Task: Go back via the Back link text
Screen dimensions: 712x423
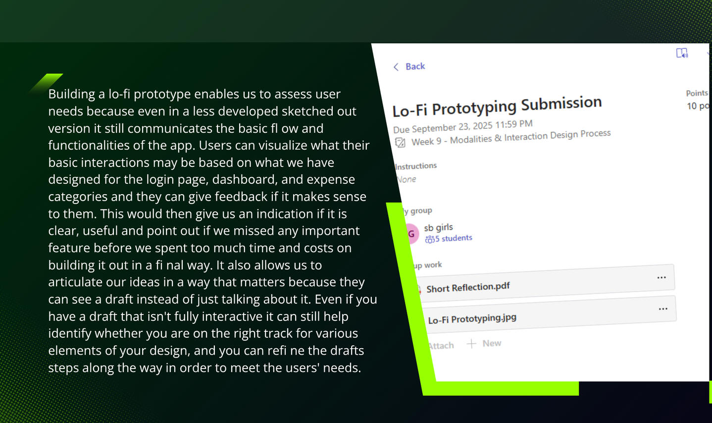Action: coord(415,66)
